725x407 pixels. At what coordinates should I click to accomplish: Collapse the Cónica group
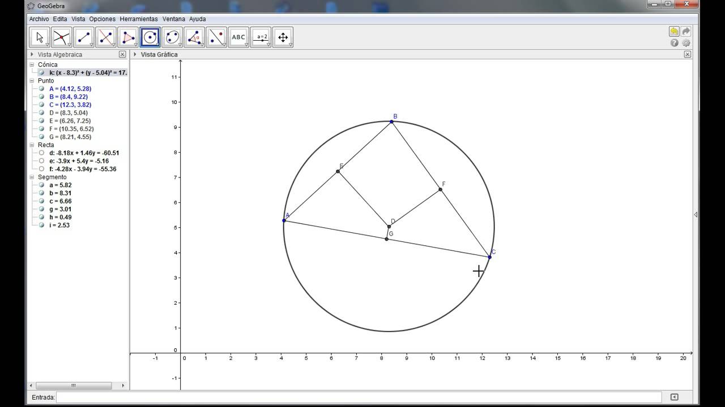(32, 64)
